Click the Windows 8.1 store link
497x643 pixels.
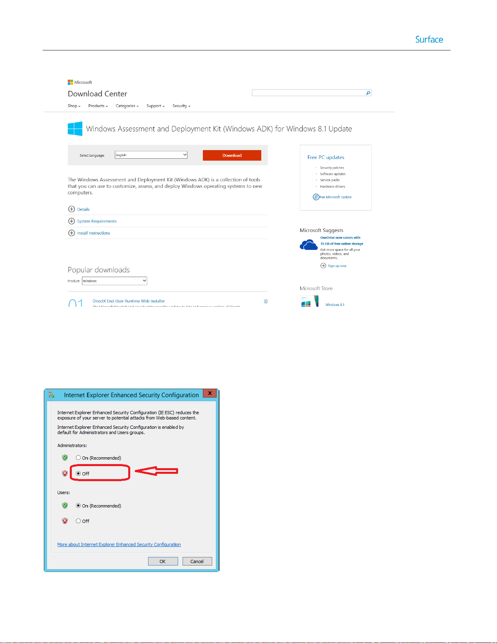(x=335, y=305)
